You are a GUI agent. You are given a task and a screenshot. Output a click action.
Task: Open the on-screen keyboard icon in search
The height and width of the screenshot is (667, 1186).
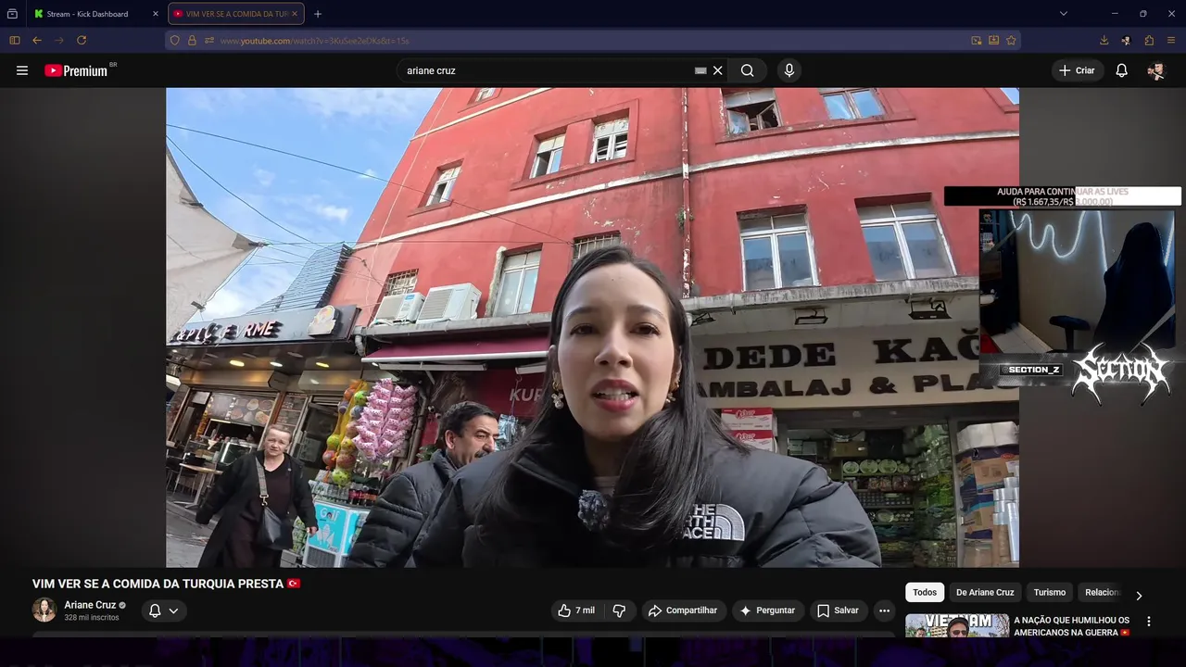[x=700, y=70]
